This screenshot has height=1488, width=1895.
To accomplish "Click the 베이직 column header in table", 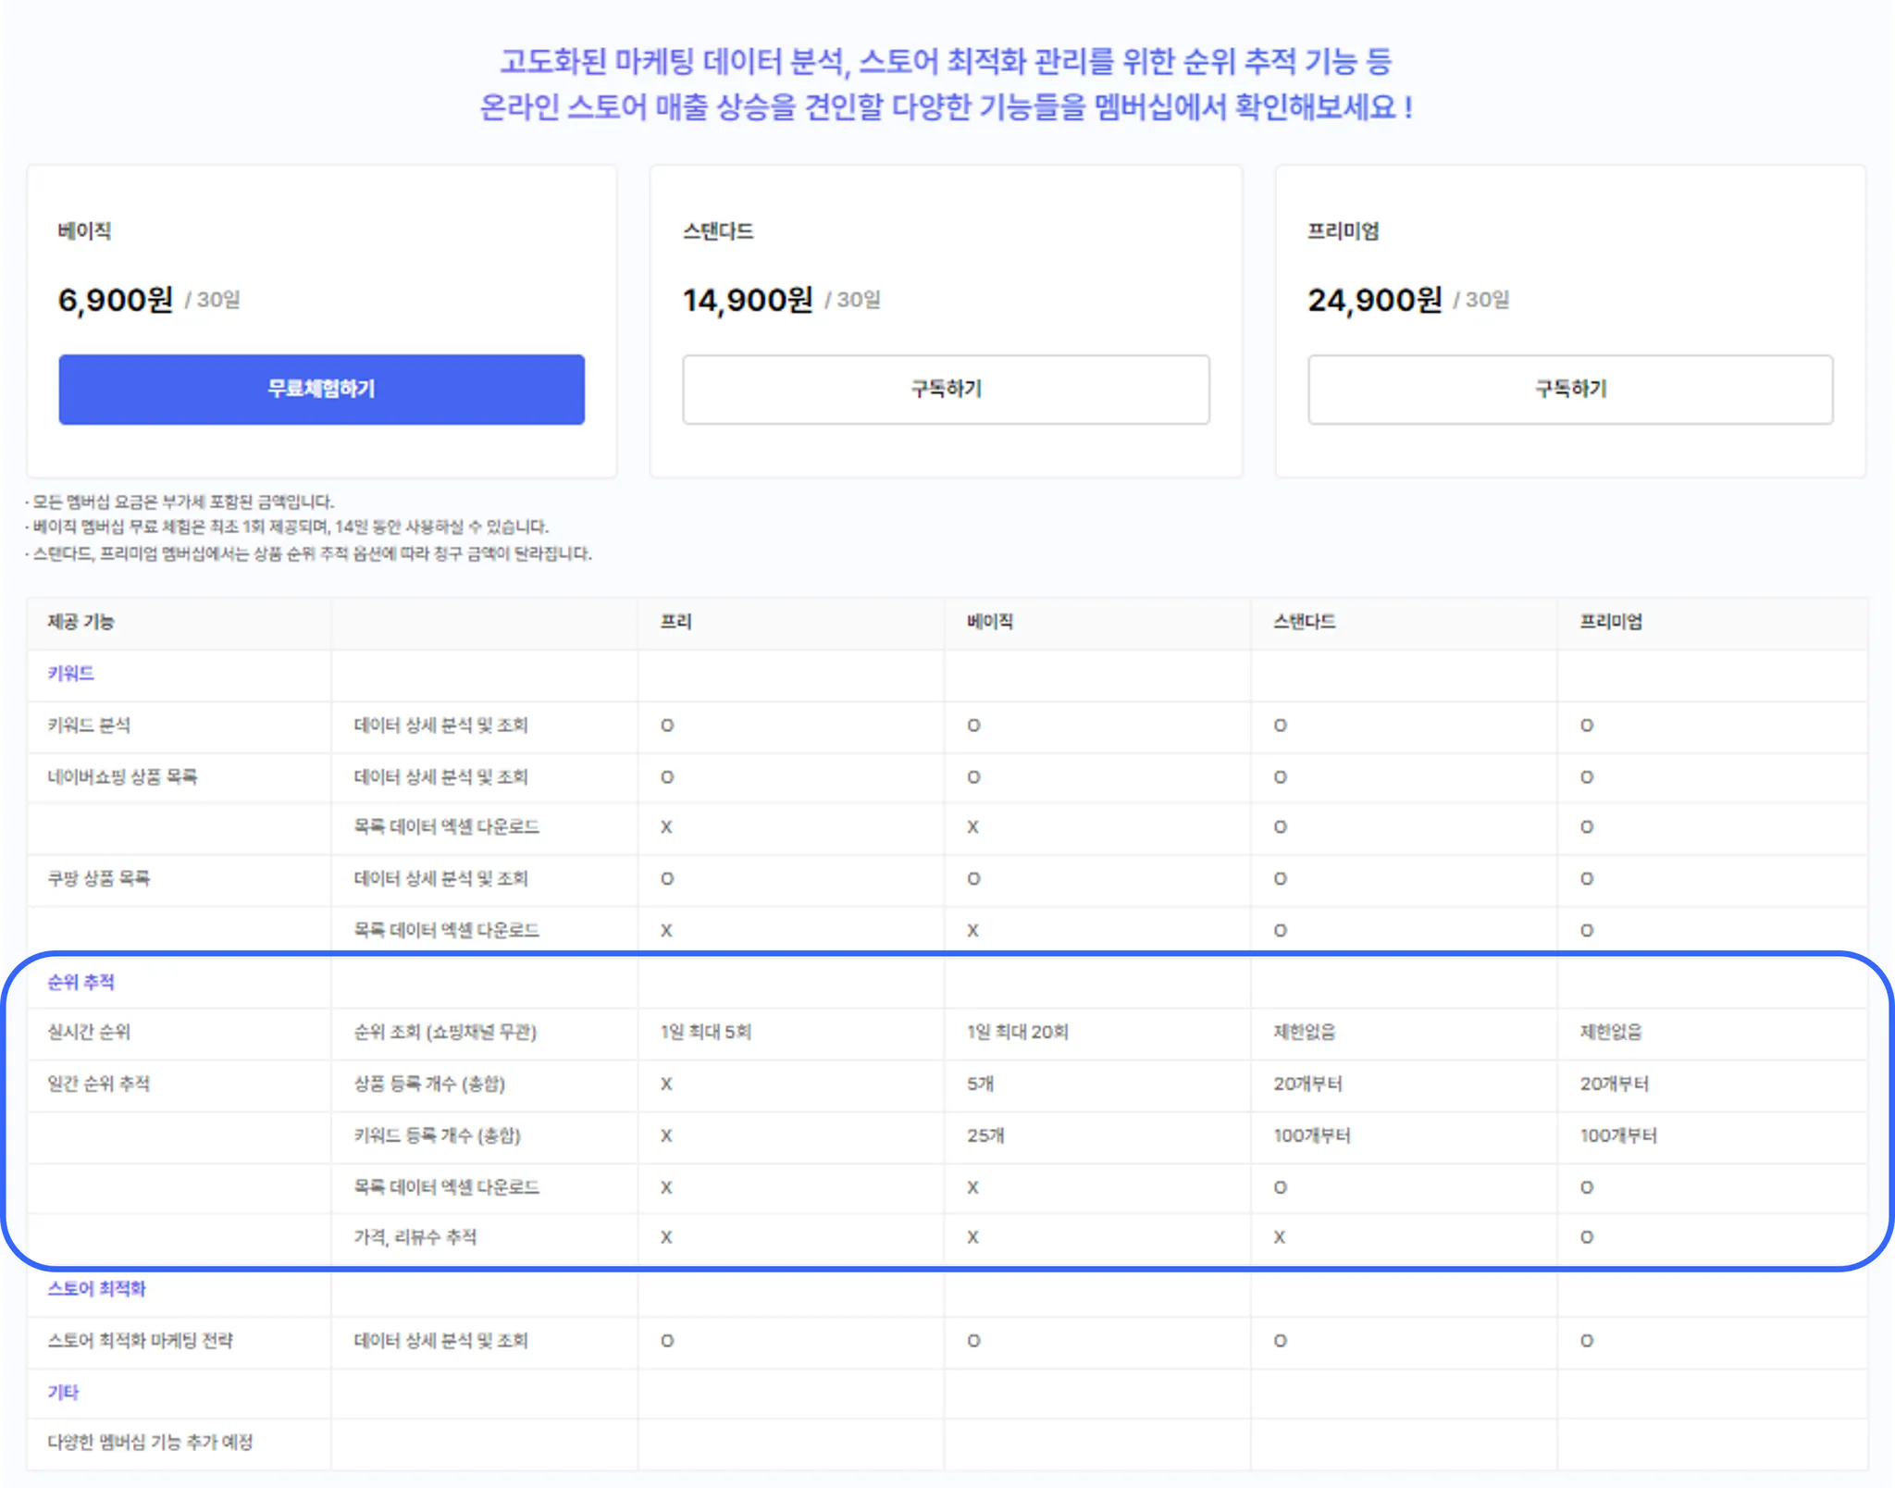I will (990, 622).
